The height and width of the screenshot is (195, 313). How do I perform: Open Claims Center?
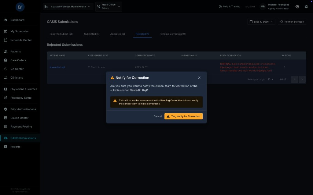pos(20,118)
